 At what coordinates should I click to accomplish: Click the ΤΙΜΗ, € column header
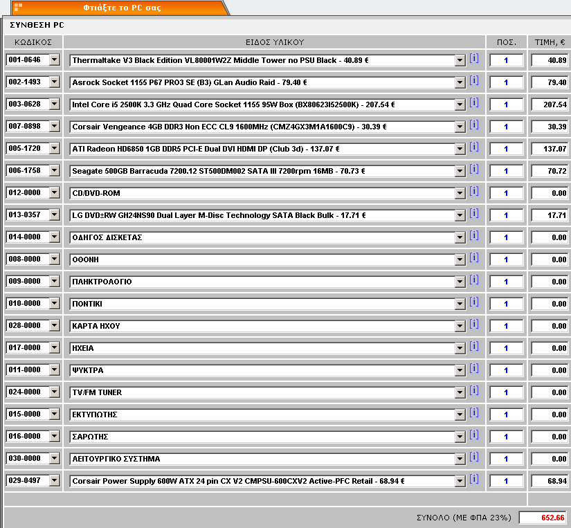point(550,42)
